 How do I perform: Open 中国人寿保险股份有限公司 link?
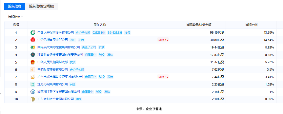(x=56, y=33)
